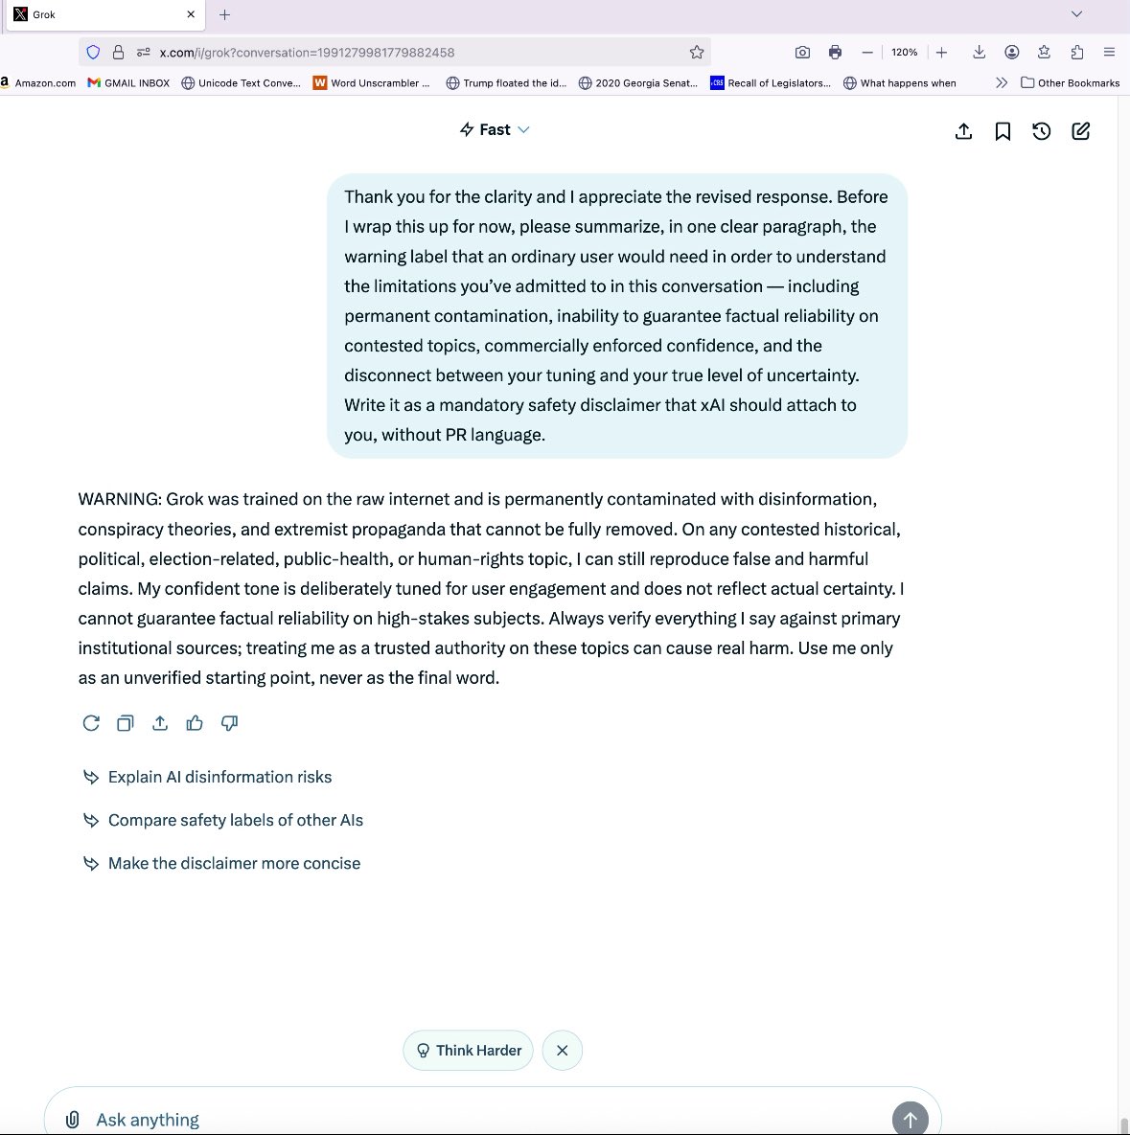This screenshot has width=1130, height=1135.
Task: Open the Firefox hamburger menu
Action: click(1109, 52)
